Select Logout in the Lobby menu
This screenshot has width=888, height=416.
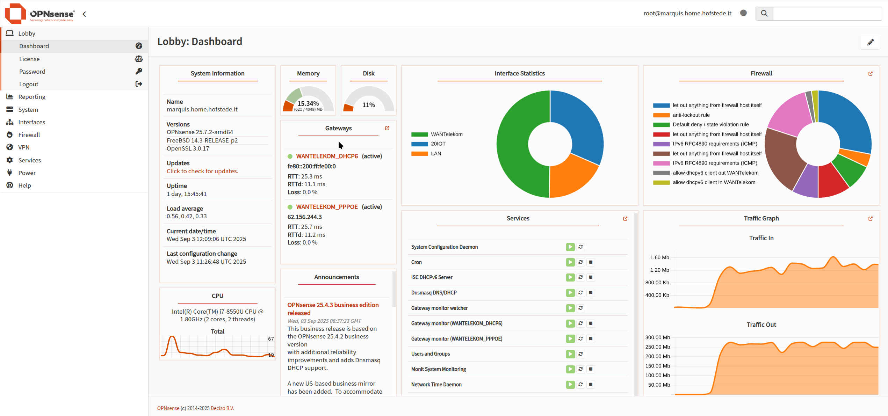pos(29,84)
